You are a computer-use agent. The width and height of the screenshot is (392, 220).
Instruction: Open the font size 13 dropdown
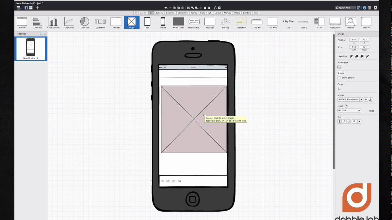pyautogui.click(x=356, y=122)
